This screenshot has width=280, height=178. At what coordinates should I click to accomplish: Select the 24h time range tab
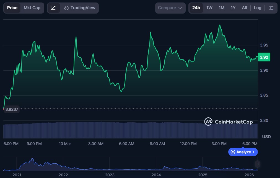196,8
